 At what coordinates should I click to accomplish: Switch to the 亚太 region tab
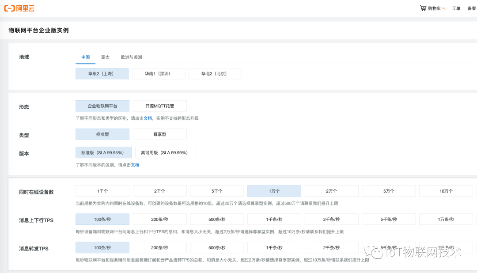(105, 57)
